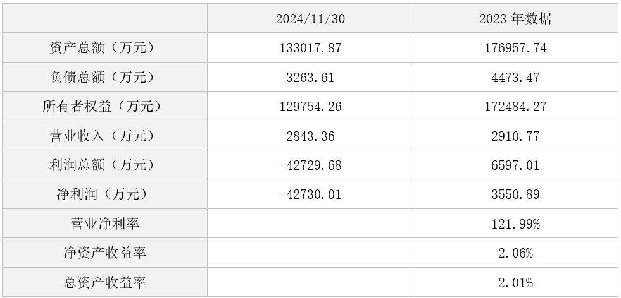621x298 pixels.
Task: Select the 净资产收益率 row label
Action: (x=105, y=253)
